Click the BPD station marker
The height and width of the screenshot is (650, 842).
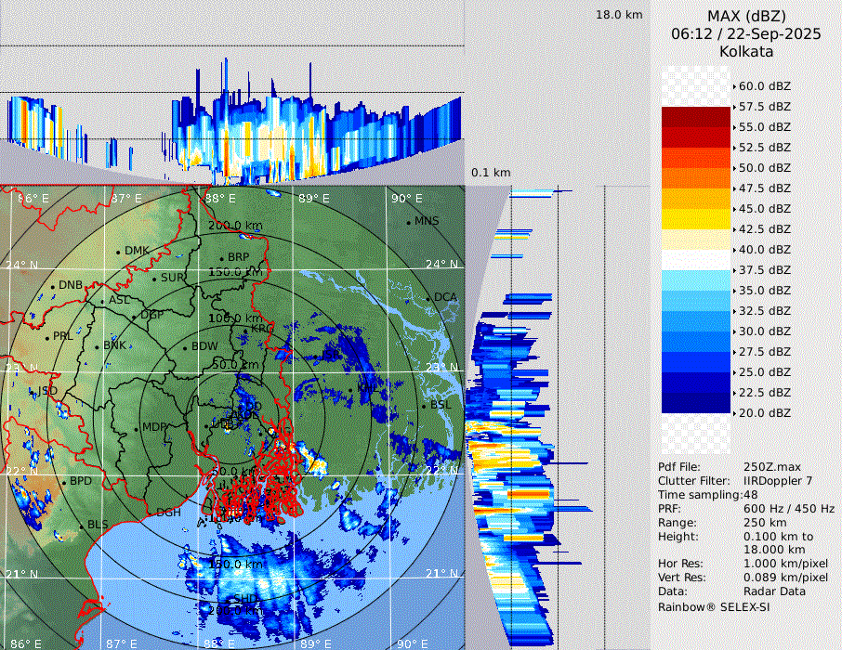pyautogui.click(x=64, y=482)
